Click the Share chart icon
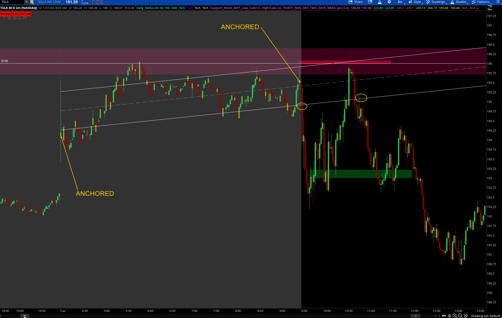 [355, 2]
